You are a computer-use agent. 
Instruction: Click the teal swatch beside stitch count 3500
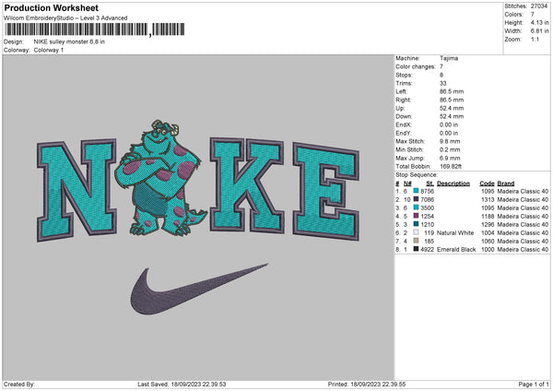click(417, 207)
